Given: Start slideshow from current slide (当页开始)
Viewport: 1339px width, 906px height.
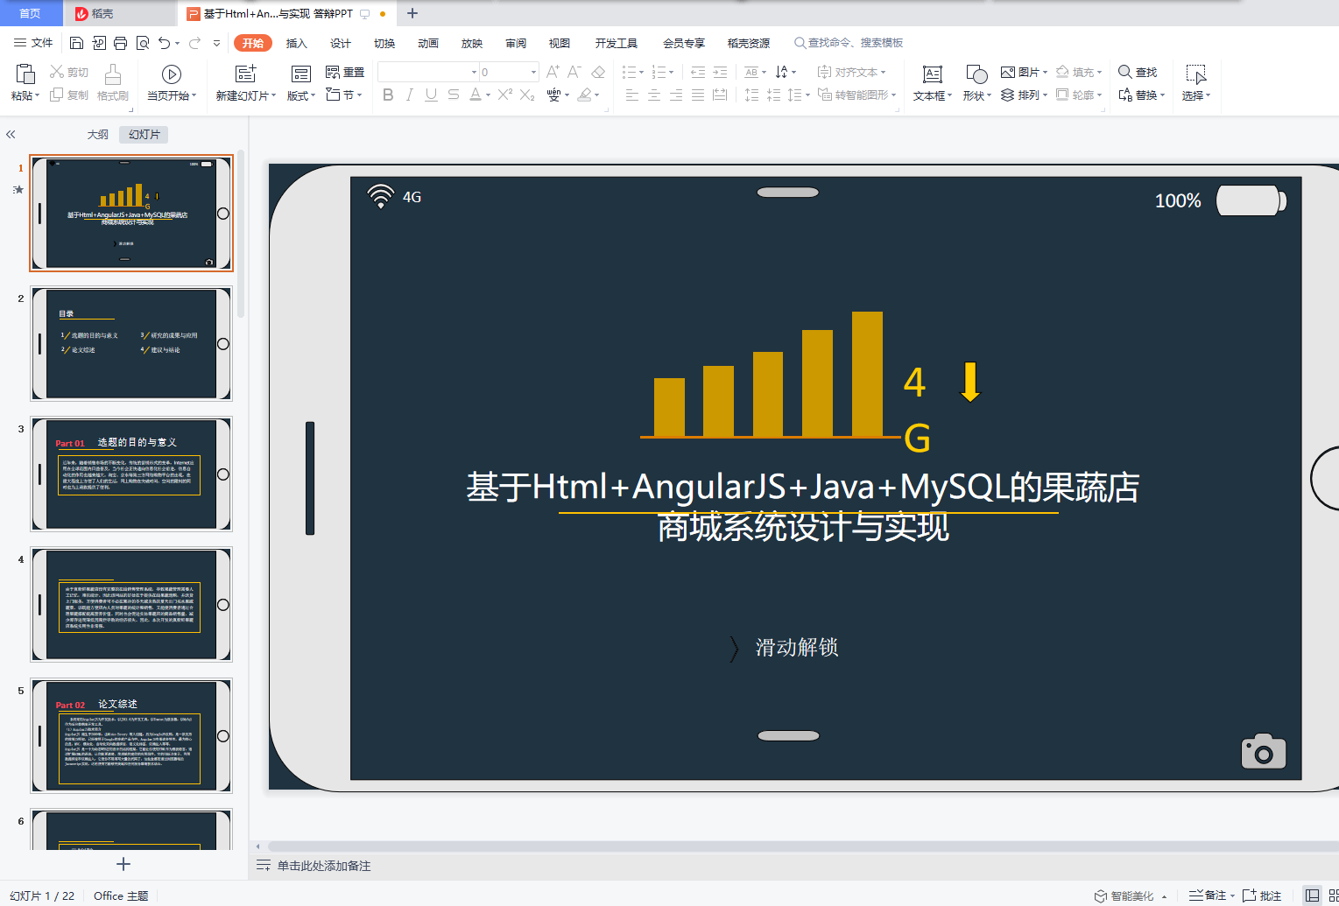Looking at the screenshot, I should pyautogui.click(x=172, y=74).
